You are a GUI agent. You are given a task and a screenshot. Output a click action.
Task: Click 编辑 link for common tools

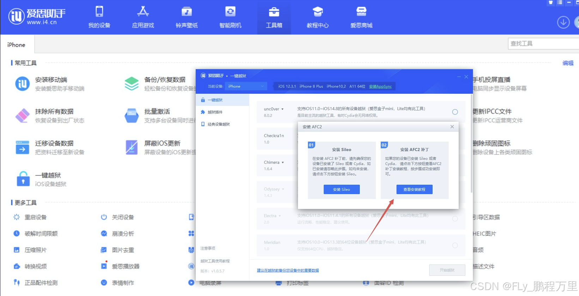coord(568,63)
